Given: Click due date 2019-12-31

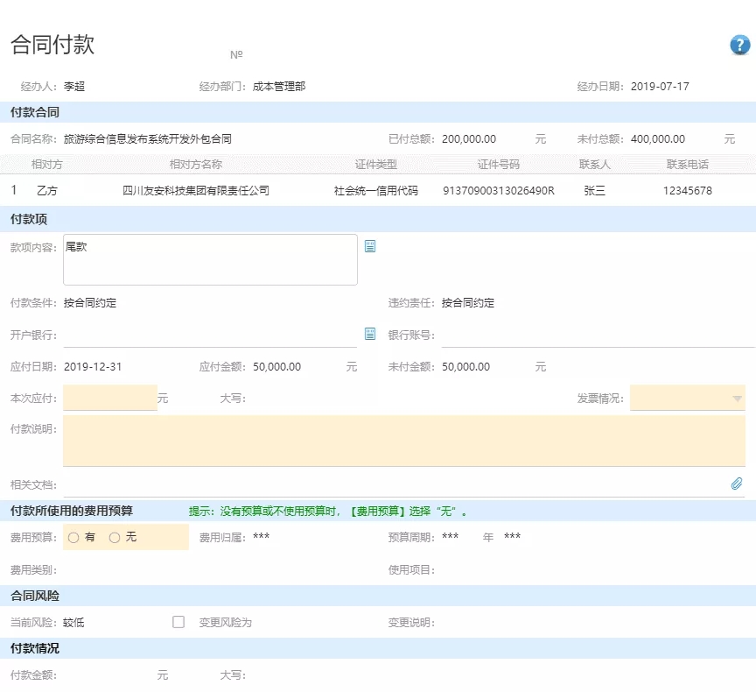Looking at the screenshot, I should (93, 367).
